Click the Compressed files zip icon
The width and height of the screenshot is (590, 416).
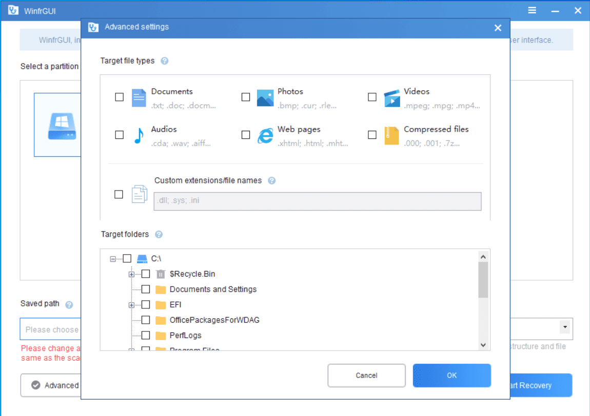click(391, 135)
